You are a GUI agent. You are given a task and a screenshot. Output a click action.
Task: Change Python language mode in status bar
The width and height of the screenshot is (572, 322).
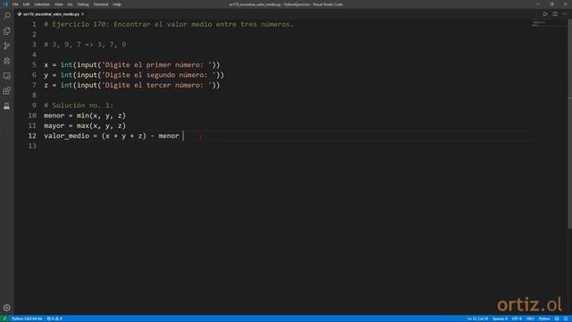544,318
